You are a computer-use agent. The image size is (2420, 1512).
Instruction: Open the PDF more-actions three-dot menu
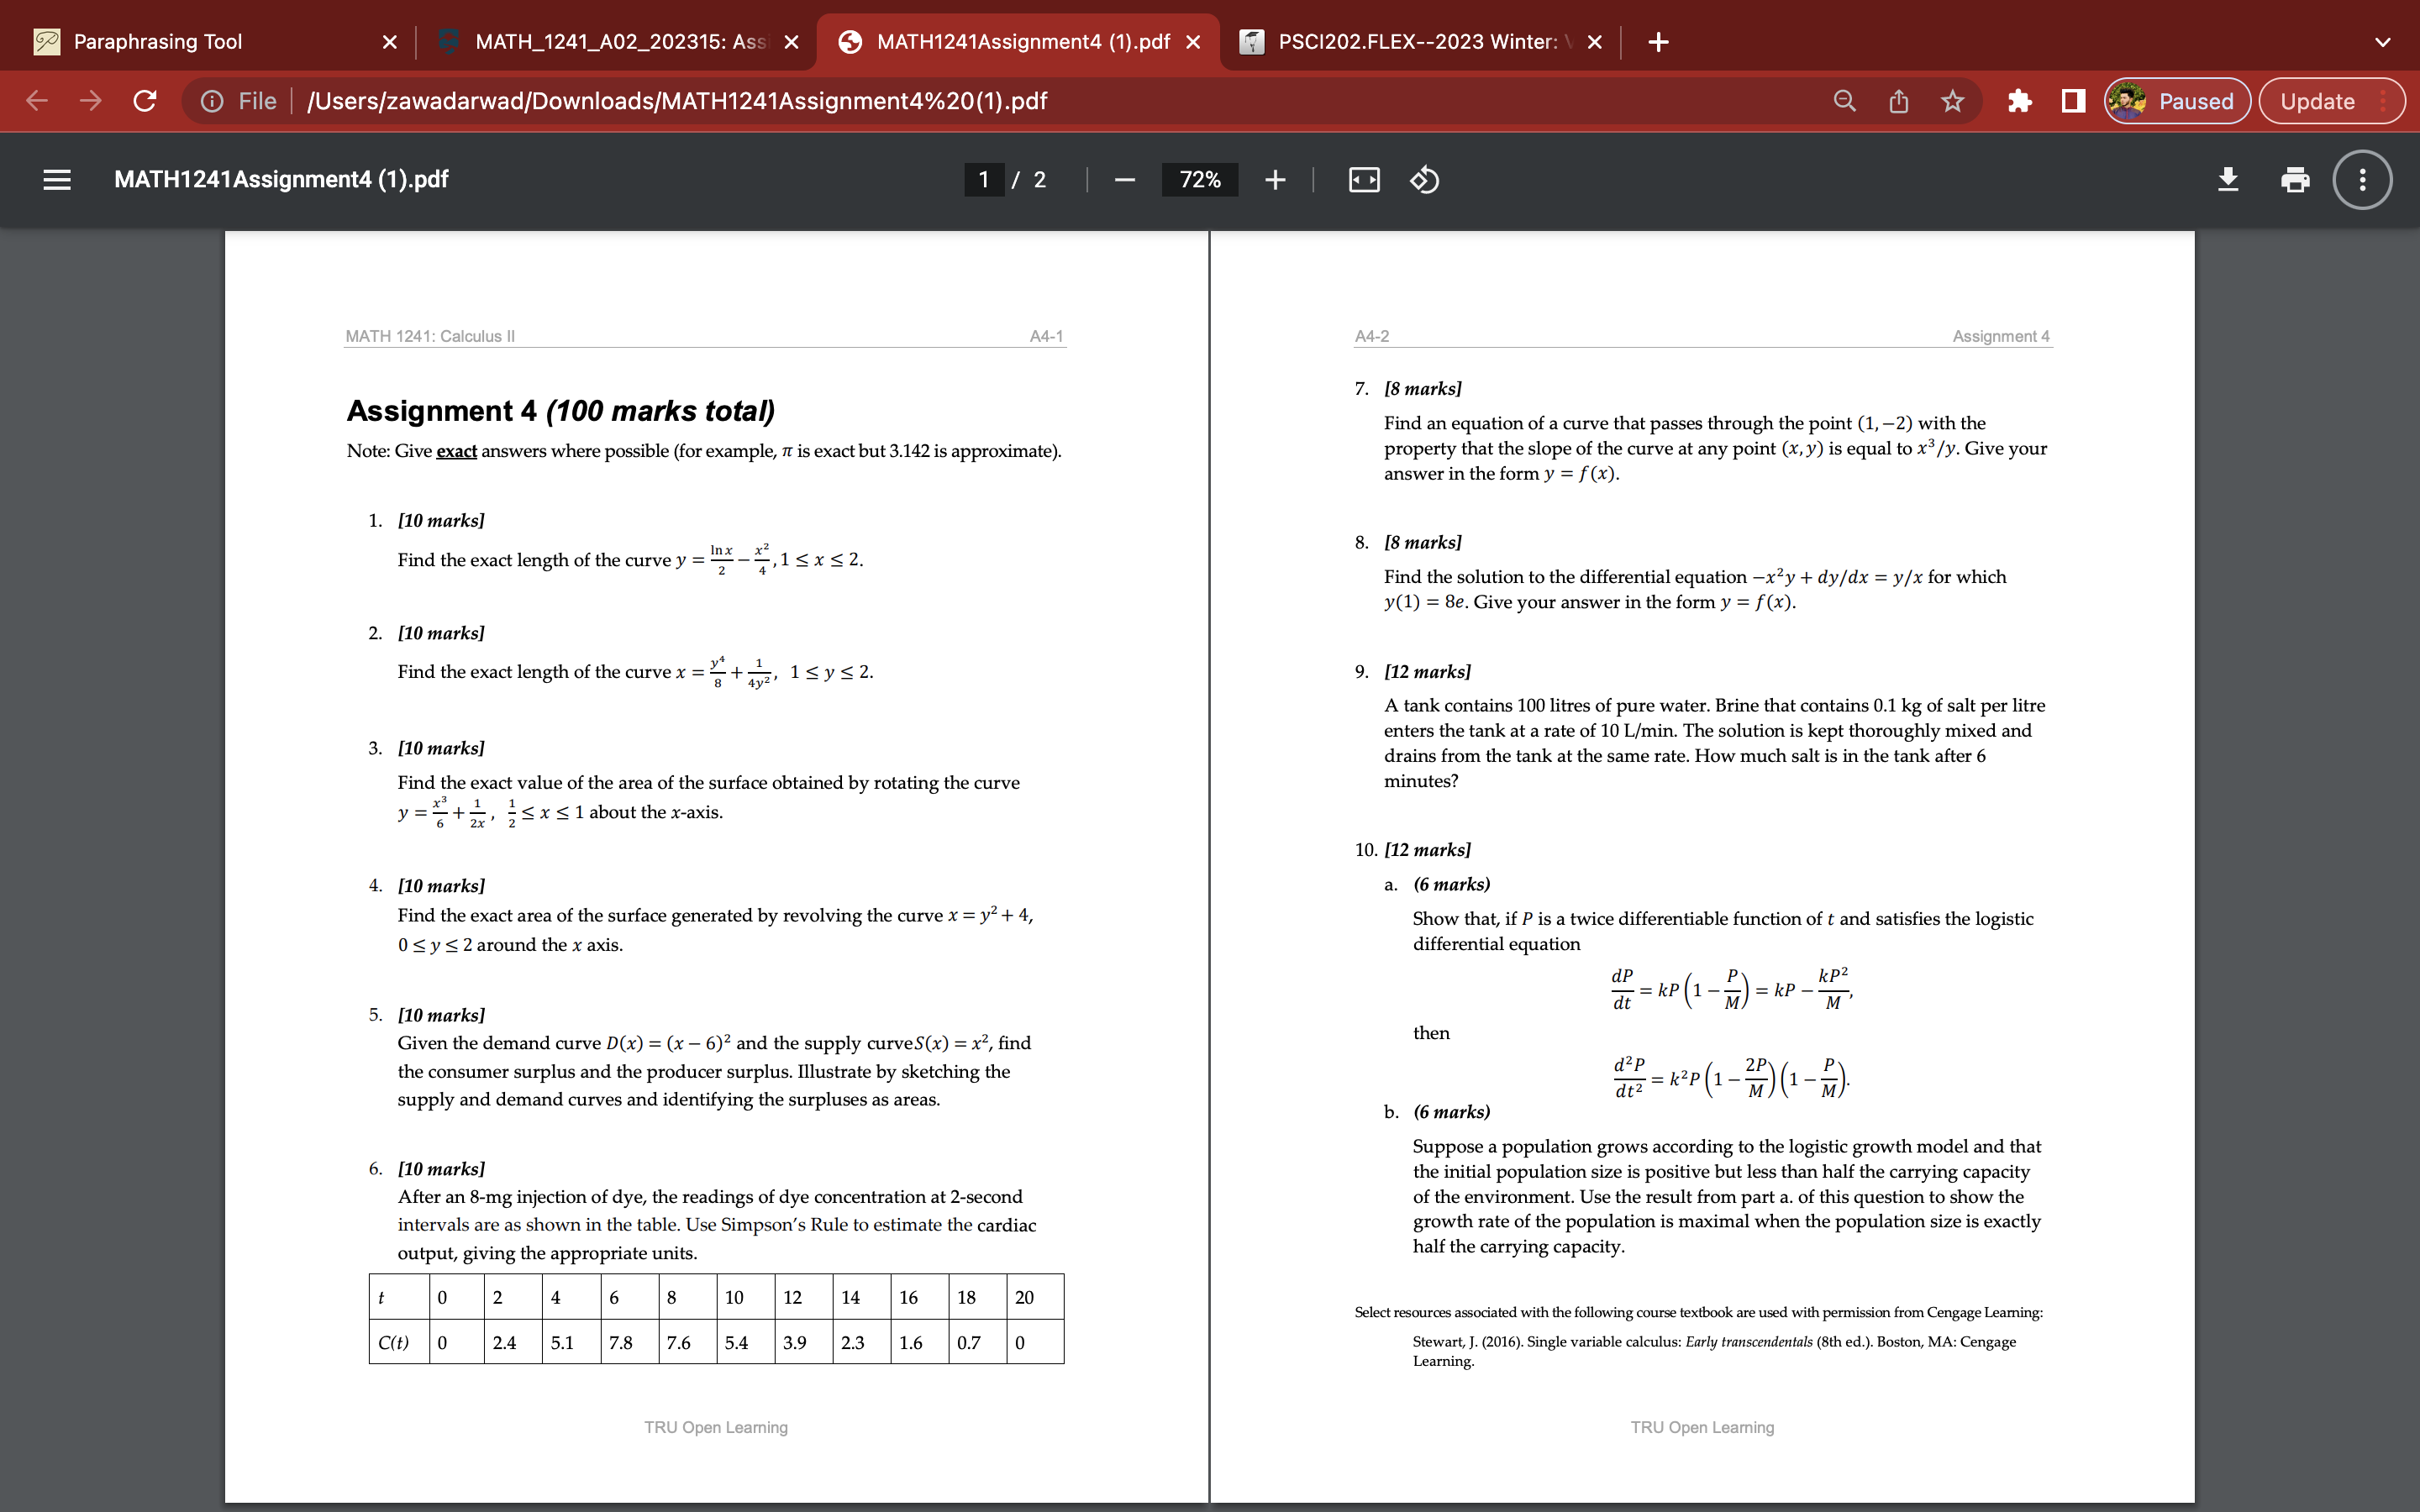2361,180
